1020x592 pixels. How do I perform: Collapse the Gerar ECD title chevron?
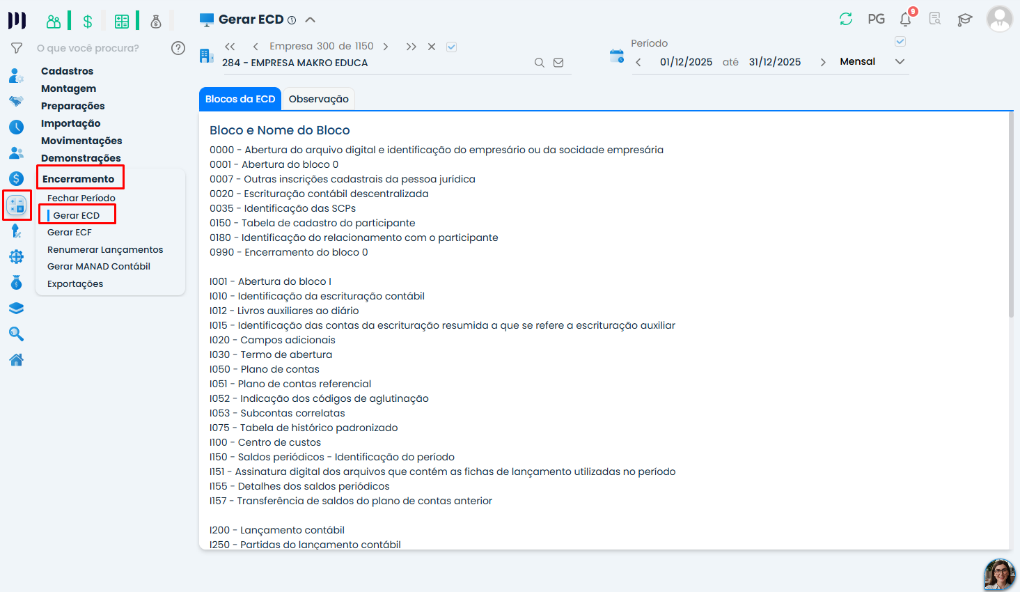click(311, 20)
